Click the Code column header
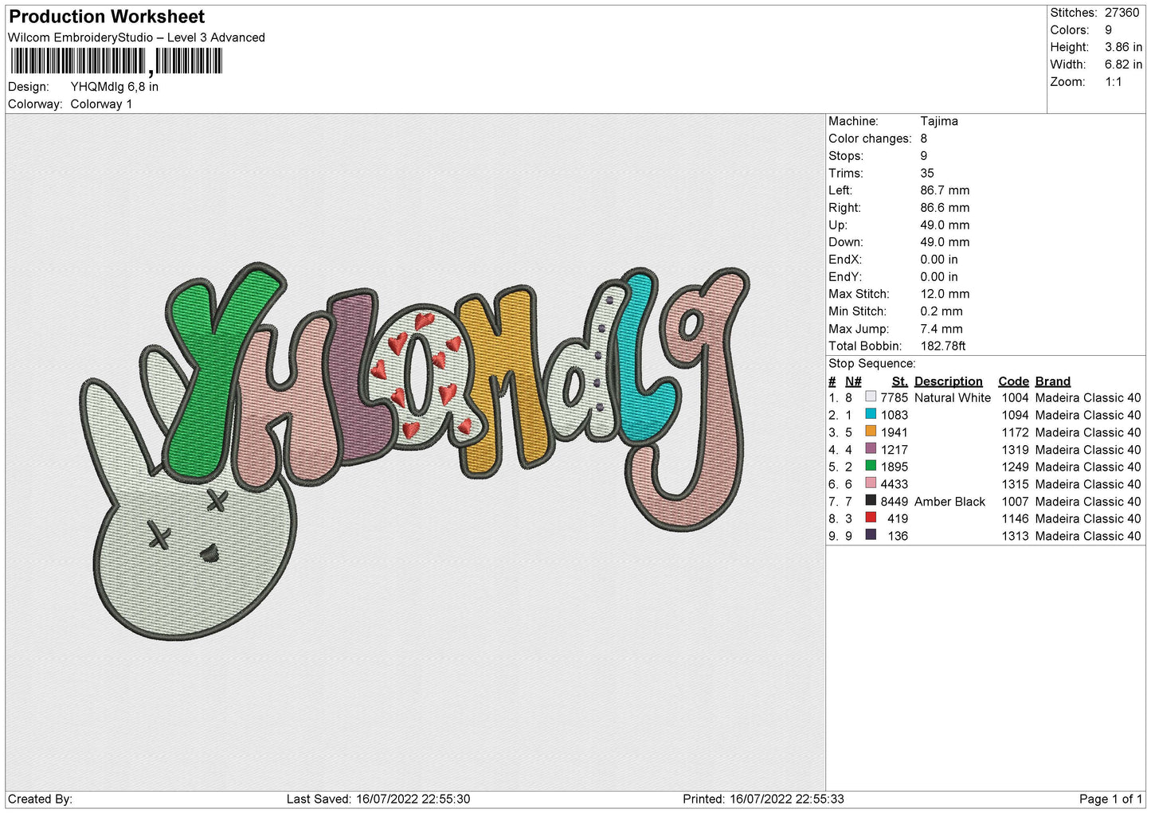The width and height of the screenshot is (1151, 813). [1013, 381]
